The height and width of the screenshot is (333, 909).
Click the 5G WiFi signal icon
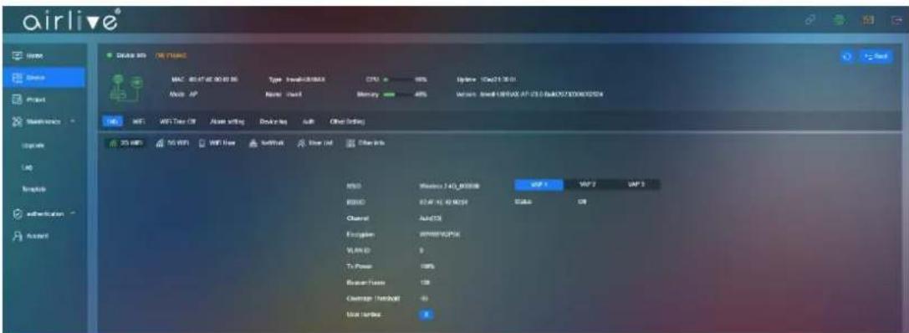(160, 143)
